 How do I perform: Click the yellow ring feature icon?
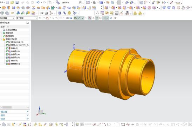pyautogui.click(x=69, y=13)
